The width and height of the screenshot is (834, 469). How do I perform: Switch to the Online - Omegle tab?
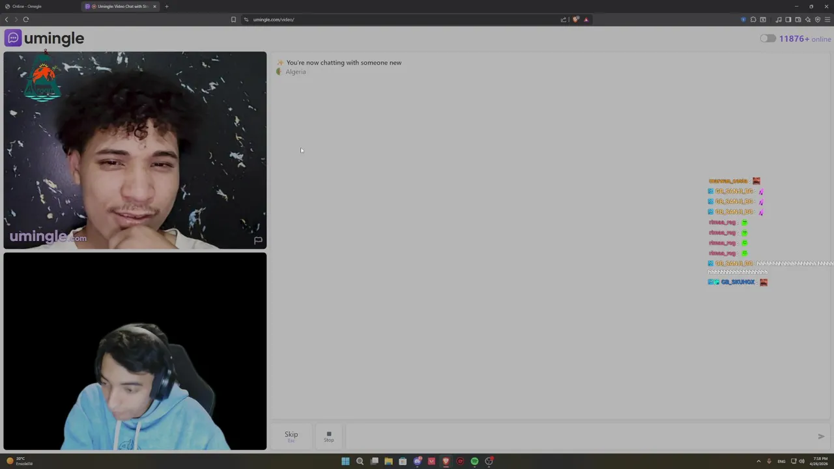click(x=40, y=7)
